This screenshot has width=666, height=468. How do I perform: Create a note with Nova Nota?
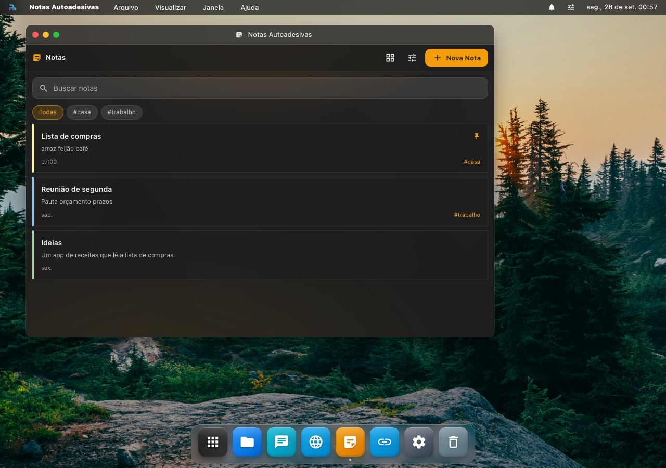(456, 58)
